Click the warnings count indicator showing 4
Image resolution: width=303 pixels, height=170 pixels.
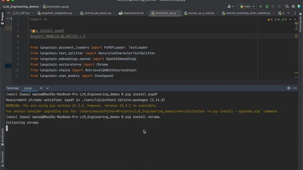click(x=270, y=19)
